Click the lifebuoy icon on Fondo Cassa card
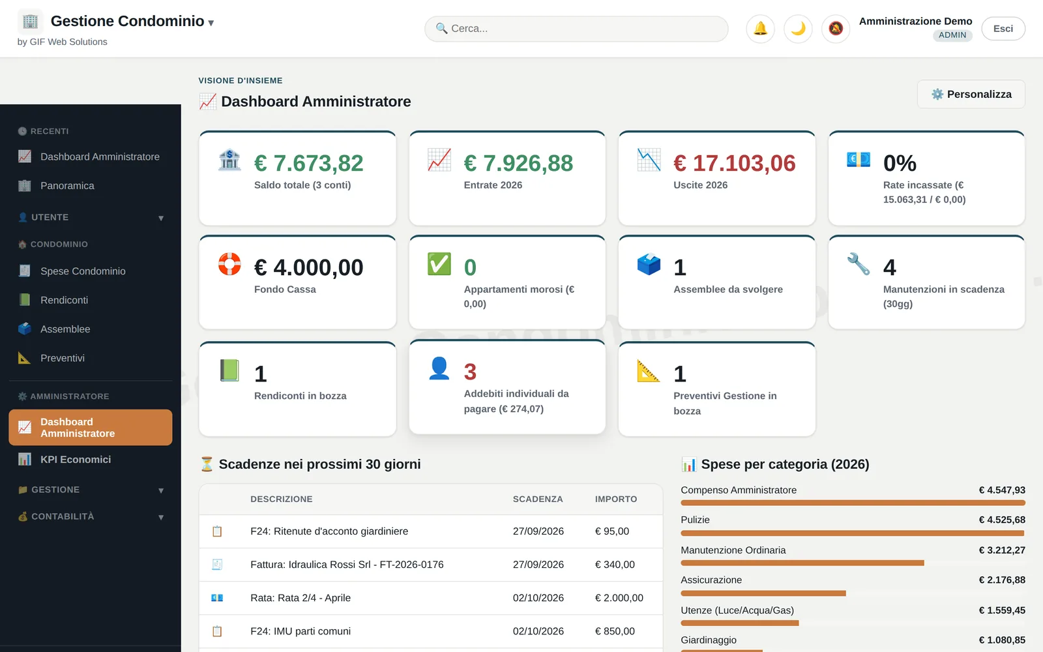The height and width of the screenshot is (652, 1043). (x=229, y=264)
